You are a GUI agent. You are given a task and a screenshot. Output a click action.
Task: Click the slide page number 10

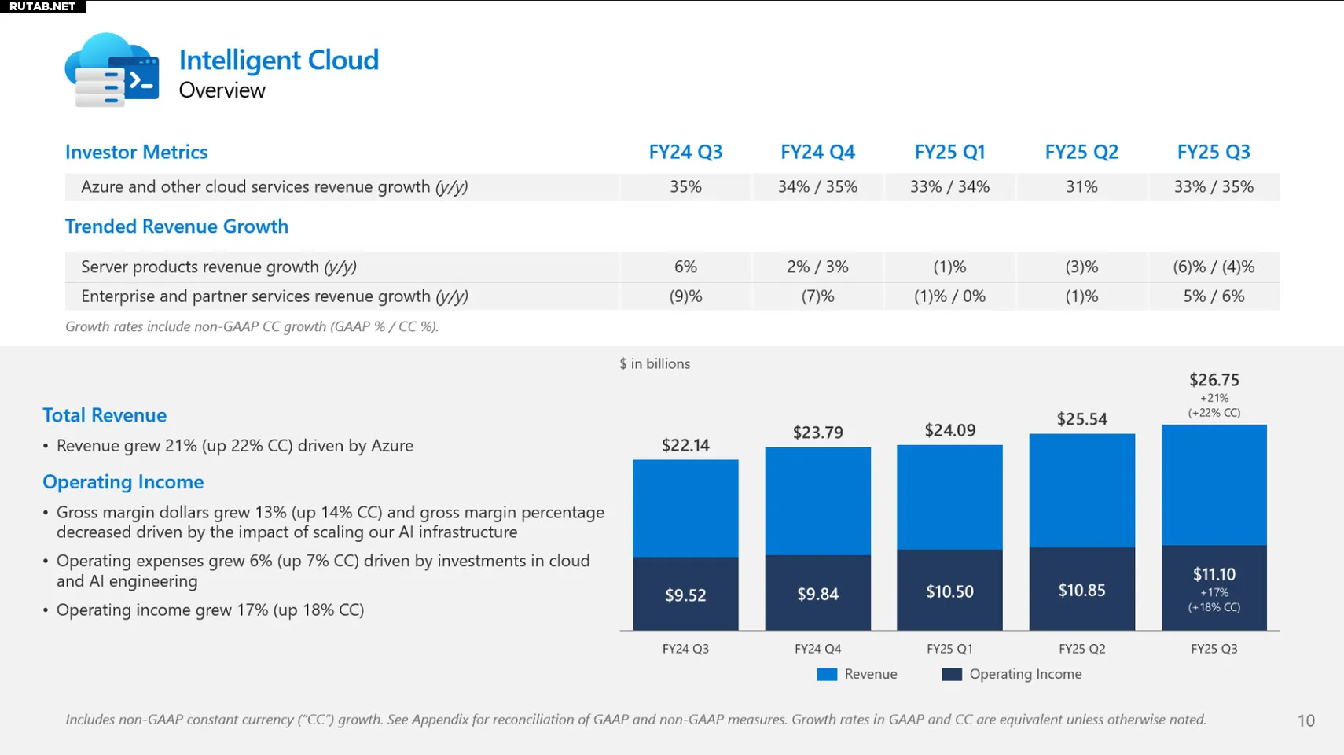pos(1305,720)
